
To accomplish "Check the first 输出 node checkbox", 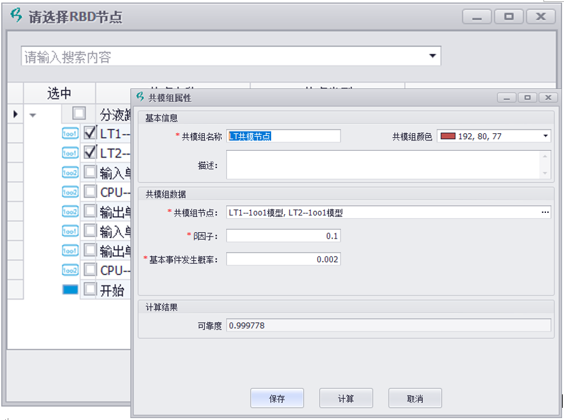I will (90, 211).
